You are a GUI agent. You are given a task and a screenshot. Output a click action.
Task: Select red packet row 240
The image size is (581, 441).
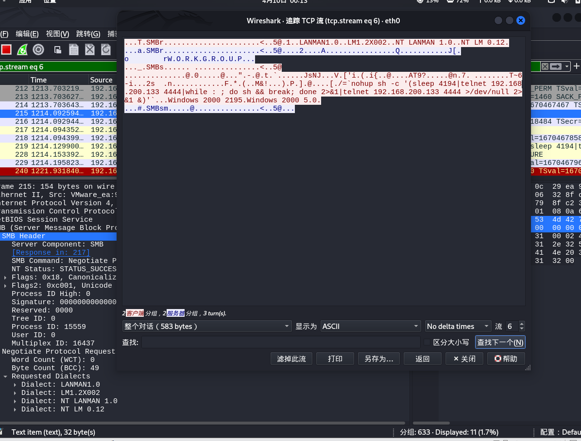[58, 171]
